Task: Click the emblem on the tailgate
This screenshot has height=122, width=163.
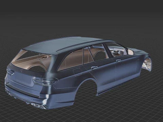Action: (x=21, y=70)
